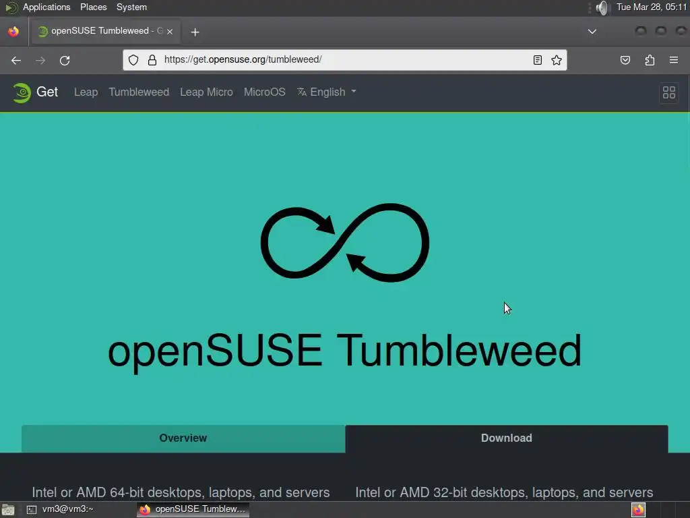
Task: Open the Places menu
Action: coord(93,7)
